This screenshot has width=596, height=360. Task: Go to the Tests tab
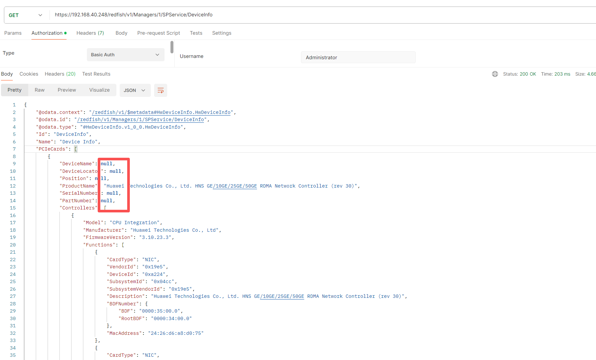click(x=196, y=33)
